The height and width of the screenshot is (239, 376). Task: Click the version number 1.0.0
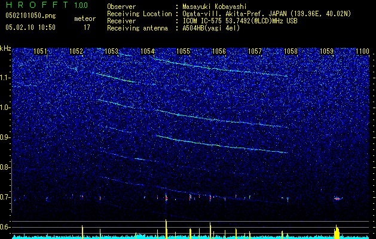pyautogui.click(x=81, y=5)
